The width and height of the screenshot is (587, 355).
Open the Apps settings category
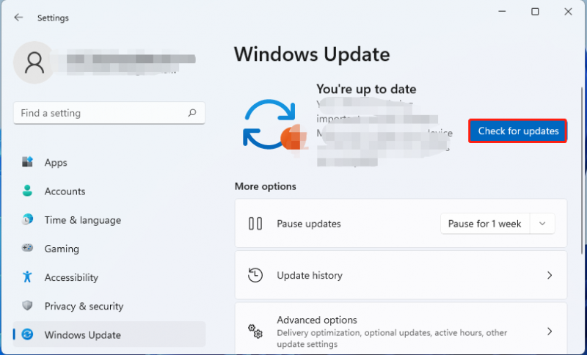tap(109, 162)
